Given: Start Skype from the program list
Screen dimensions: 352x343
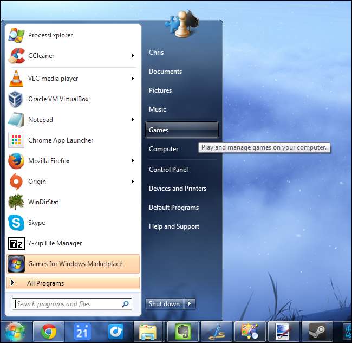Looking at the screenshot, I should (36, 223).
